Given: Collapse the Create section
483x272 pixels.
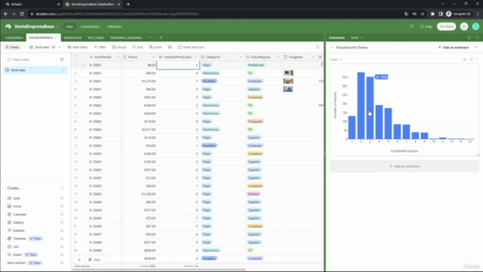Looking at the screenshot, I should 62,188.
